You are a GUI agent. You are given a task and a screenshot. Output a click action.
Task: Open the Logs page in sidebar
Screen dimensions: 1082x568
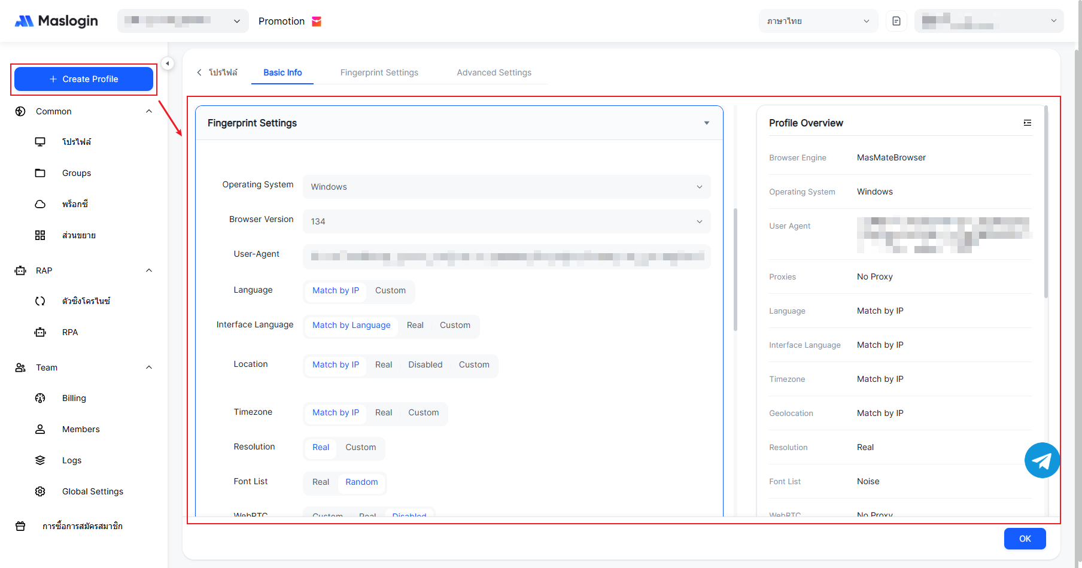(71, 460)
